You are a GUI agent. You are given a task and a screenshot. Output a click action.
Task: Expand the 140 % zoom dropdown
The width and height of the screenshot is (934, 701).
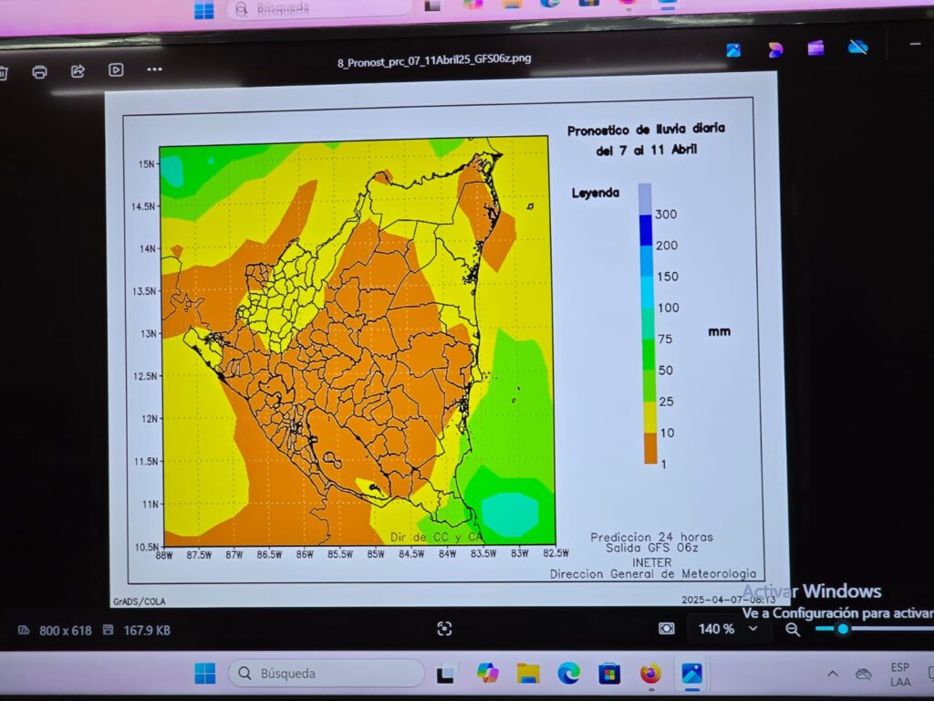(753, 628)
